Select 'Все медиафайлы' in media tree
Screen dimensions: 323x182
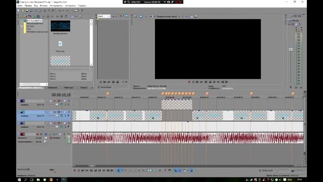click(x=34, y=21)
